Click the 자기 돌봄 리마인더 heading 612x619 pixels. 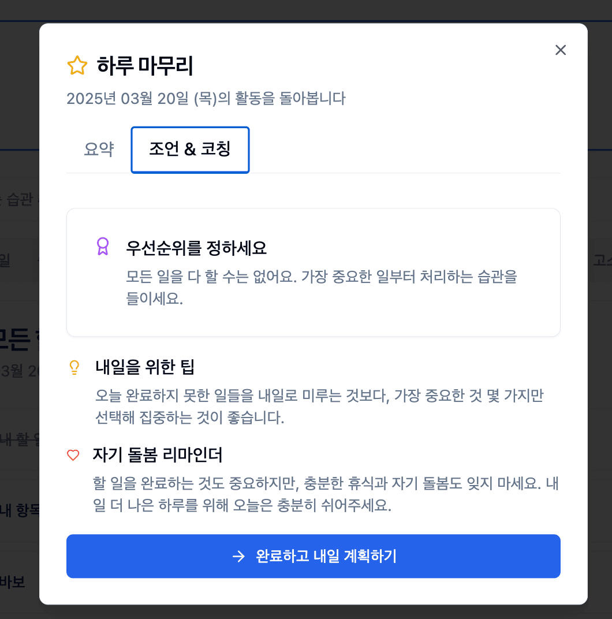tap(158, 455)
